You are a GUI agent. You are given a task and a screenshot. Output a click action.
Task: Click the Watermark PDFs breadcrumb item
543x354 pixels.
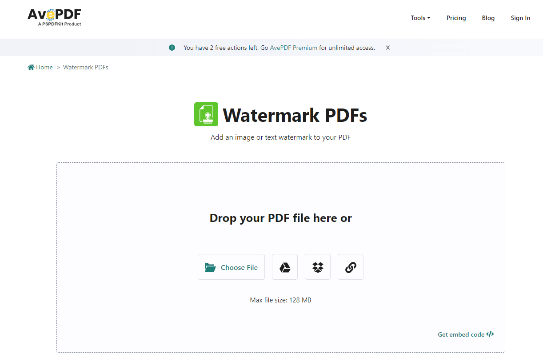[x=86, y=67]
